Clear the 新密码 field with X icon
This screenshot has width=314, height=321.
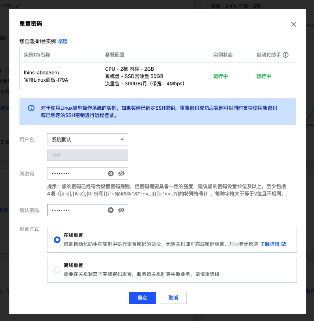click(111, 174)
